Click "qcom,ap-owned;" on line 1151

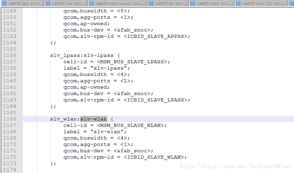point(86,24)
